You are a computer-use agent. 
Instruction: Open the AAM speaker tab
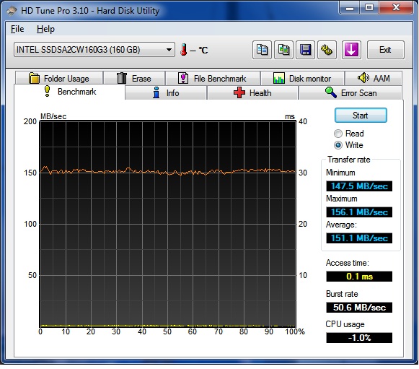point(374,79)
